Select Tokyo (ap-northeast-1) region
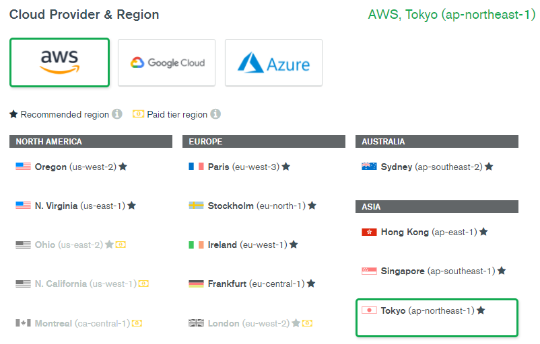Image resolution: width=540 pixels, height=344 pixels. pos(437,318)
